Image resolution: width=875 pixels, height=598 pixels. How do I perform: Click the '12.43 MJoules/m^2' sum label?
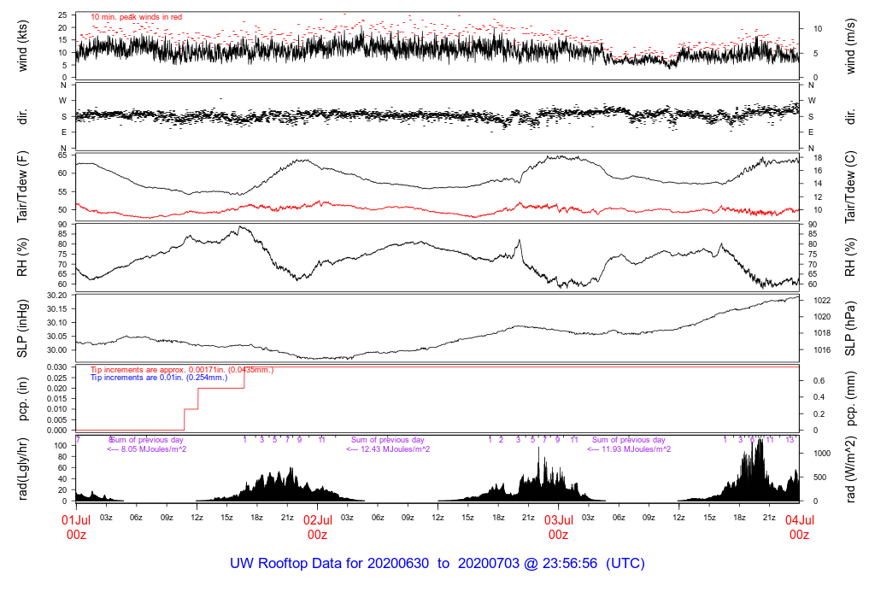tap(388, 449)
